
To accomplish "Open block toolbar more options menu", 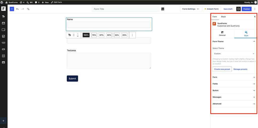I will [132, 35].
